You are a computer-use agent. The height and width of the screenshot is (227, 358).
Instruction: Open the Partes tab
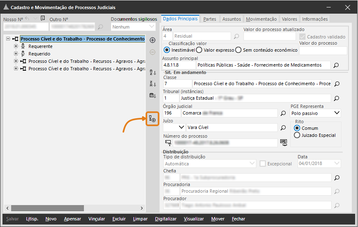tap(210, 19)
